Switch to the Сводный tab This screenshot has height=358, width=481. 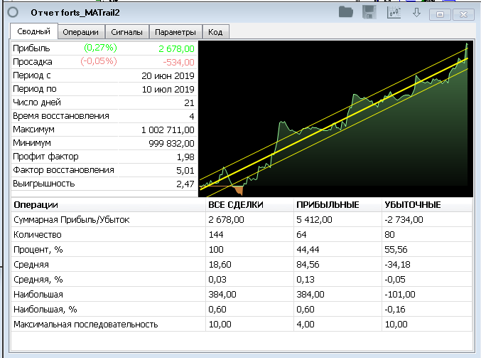(x=33, y=31)
